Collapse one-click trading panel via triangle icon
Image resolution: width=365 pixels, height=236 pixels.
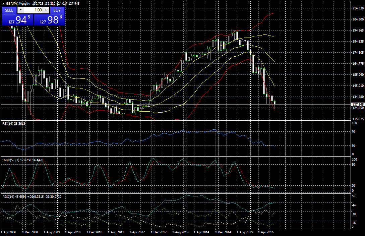3,3
